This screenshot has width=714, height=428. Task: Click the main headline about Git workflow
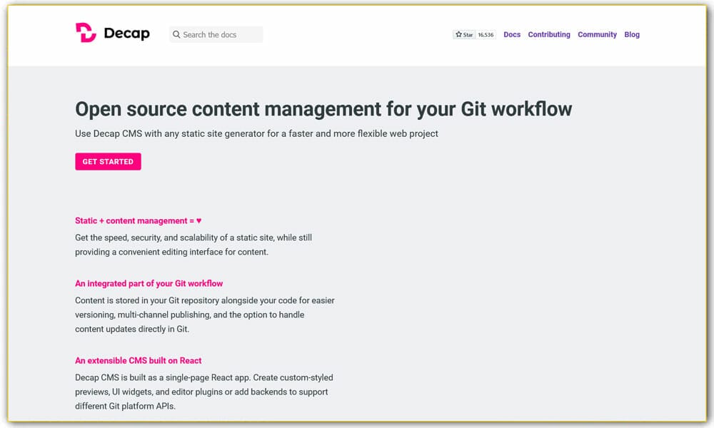[323, 109]
